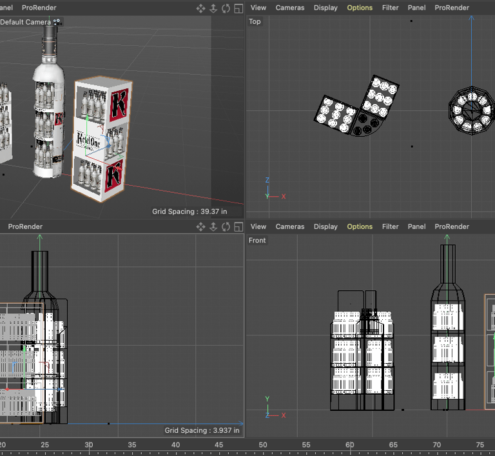Click frame 25 on the timeline ruler

[45, 445]
